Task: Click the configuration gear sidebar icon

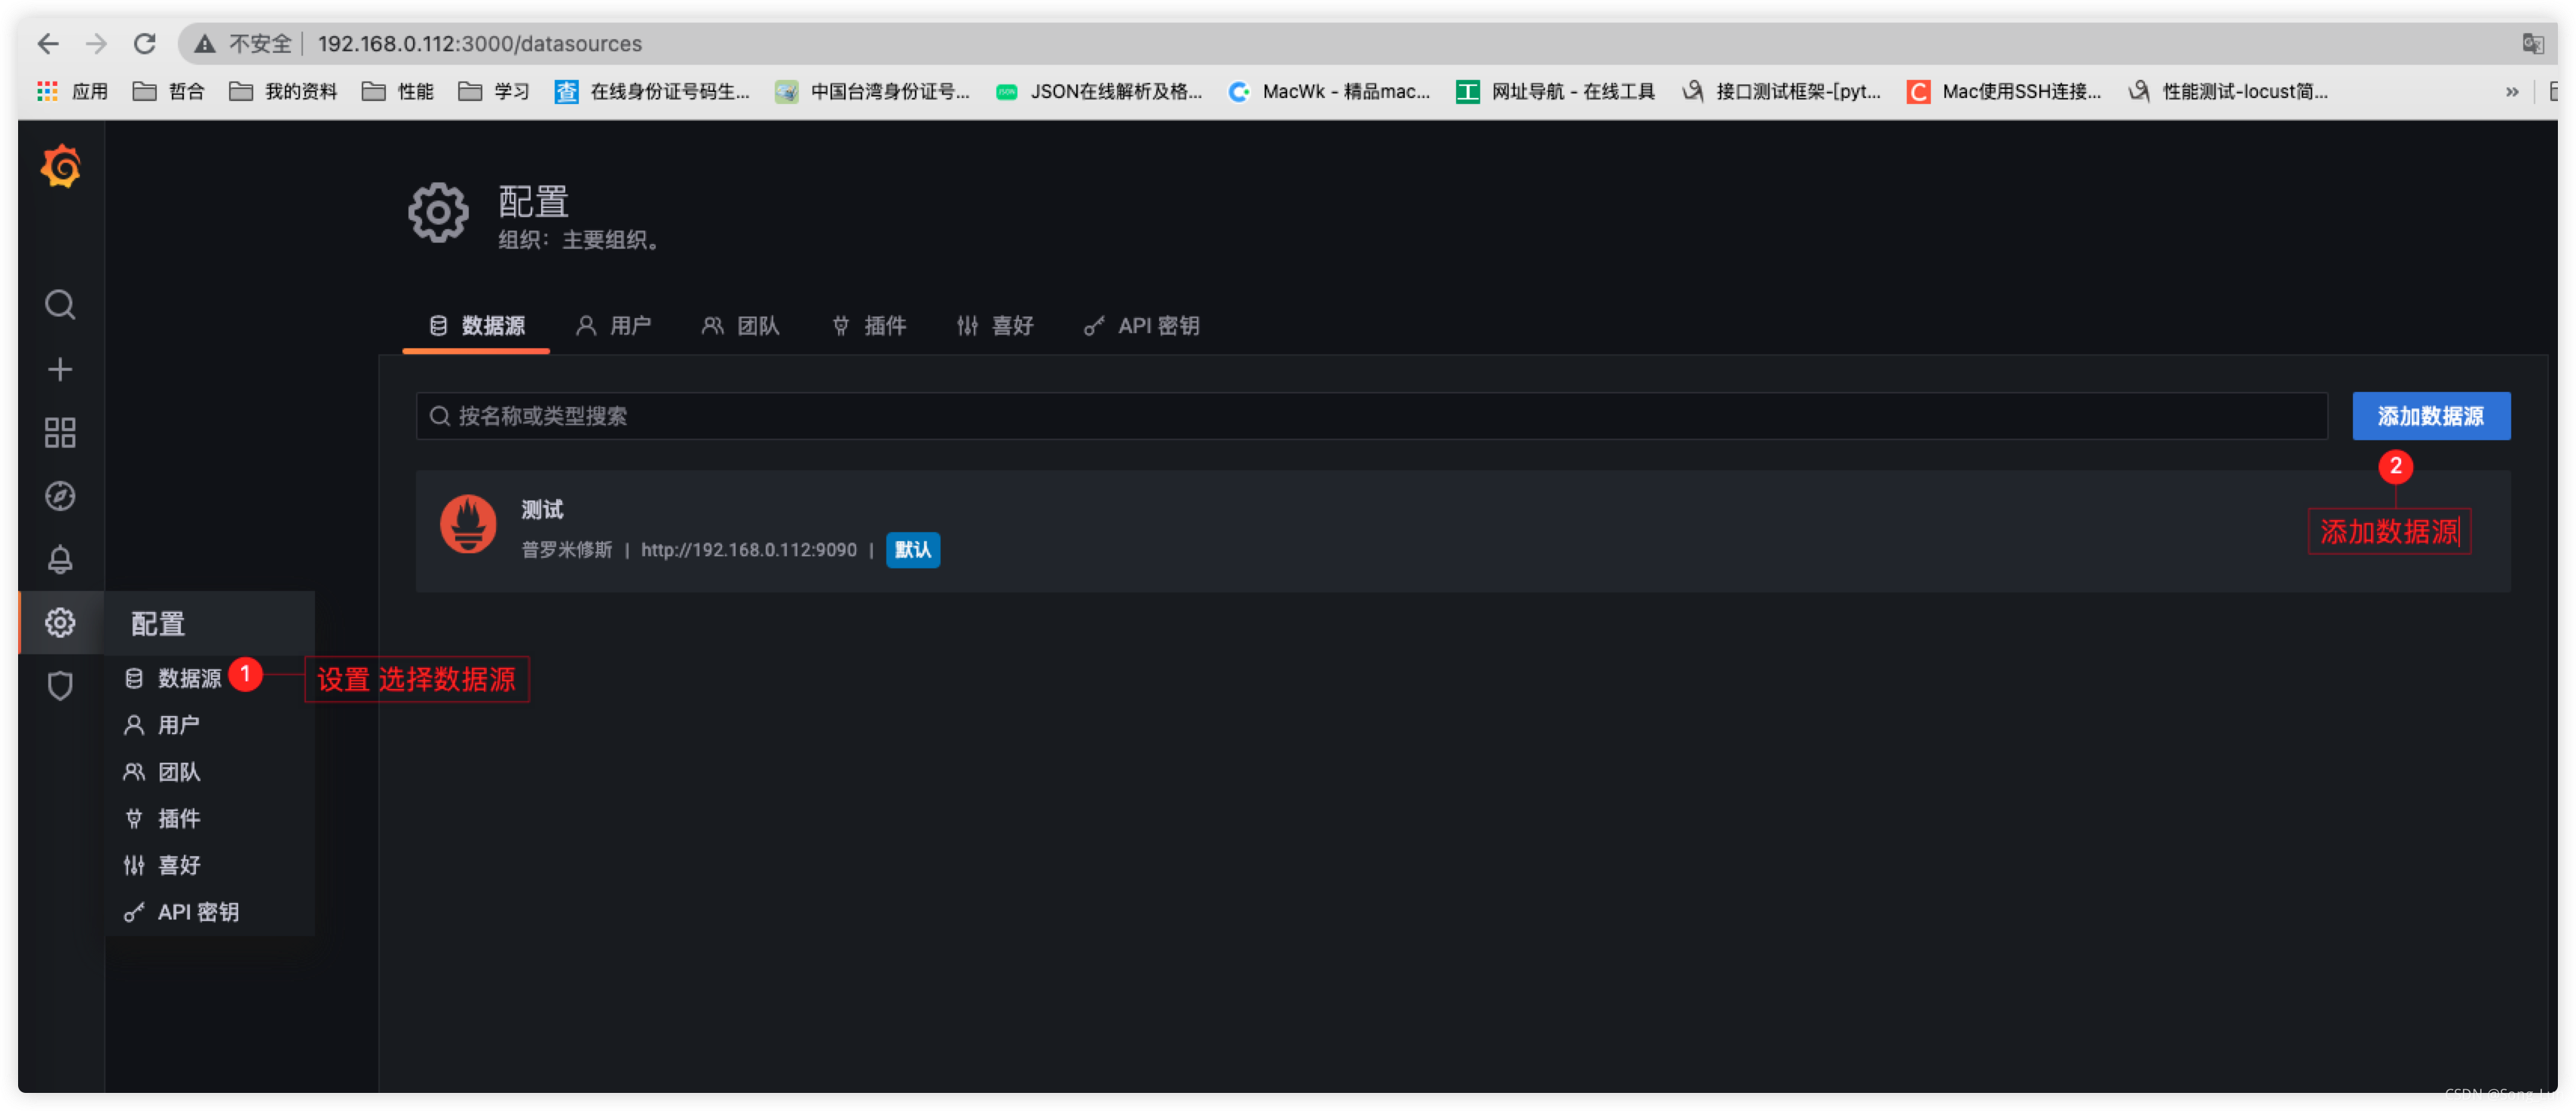Action: coord(60,623)
